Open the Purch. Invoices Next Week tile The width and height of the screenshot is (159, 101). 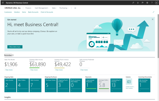(76, 85)
